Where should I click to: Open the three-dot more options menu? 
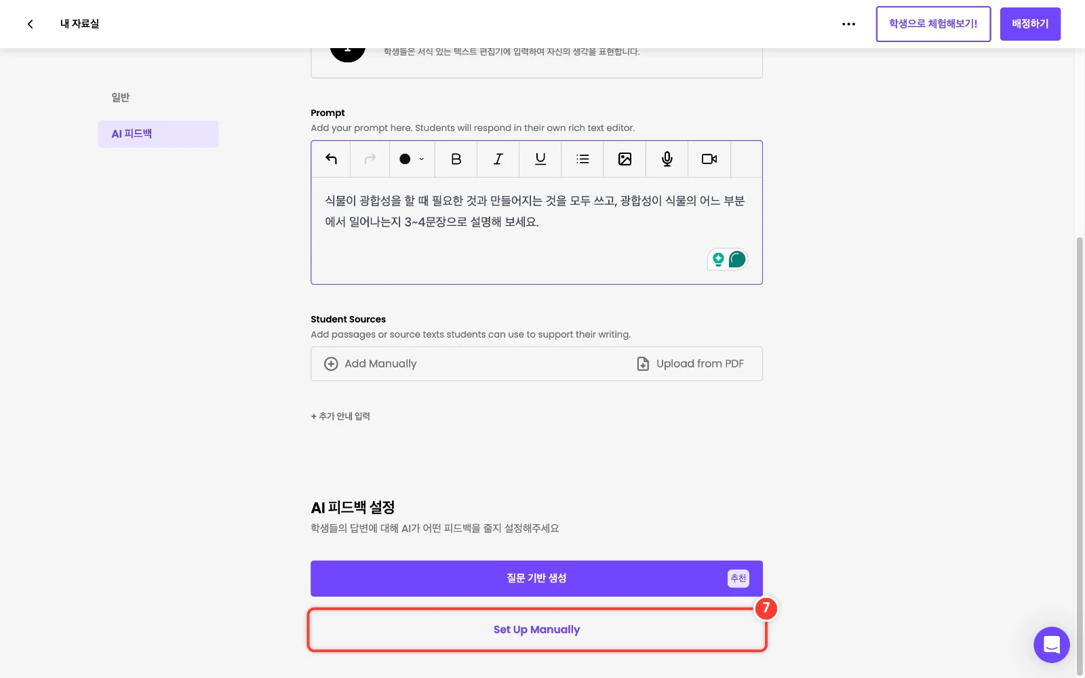[x=848, y=24]
